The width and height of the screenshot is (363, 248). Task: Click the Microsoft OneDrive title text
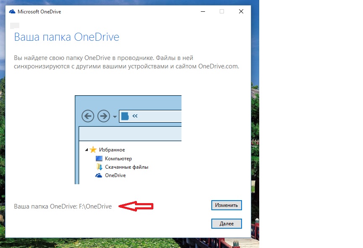39,12
